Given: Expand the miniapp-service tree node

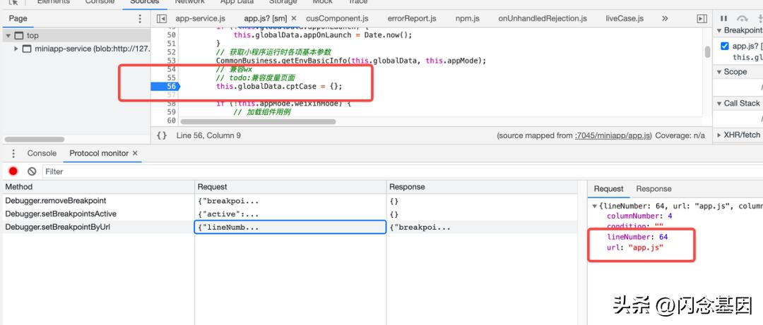Looking at the screenshot, I should pos(16,49).
